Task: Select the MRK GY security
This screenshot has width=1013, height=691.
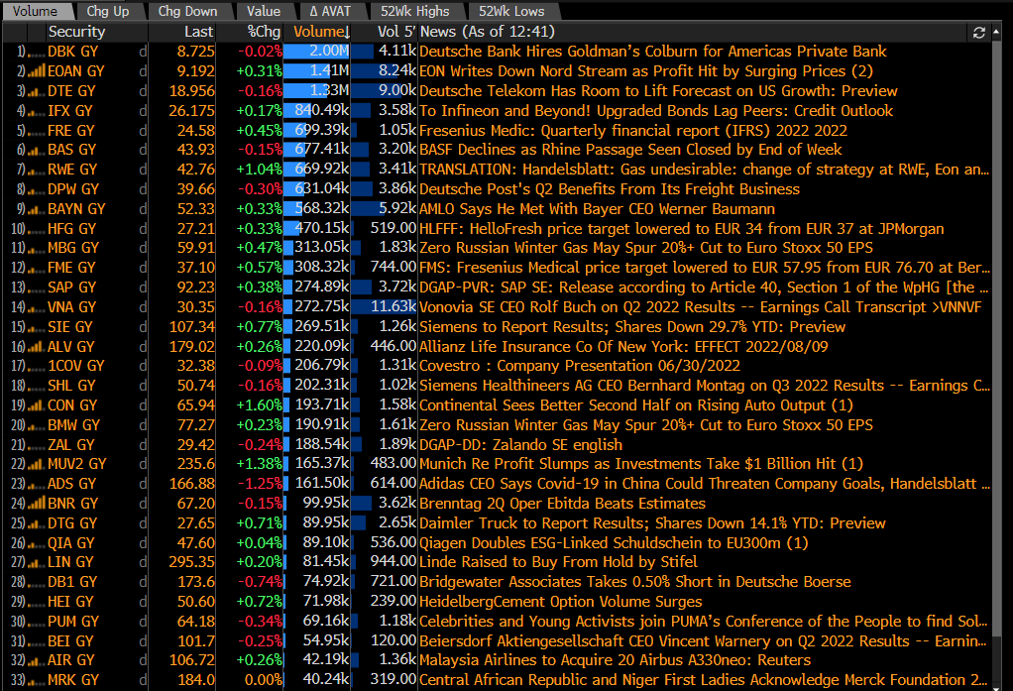Action: (x=73, y=680)
